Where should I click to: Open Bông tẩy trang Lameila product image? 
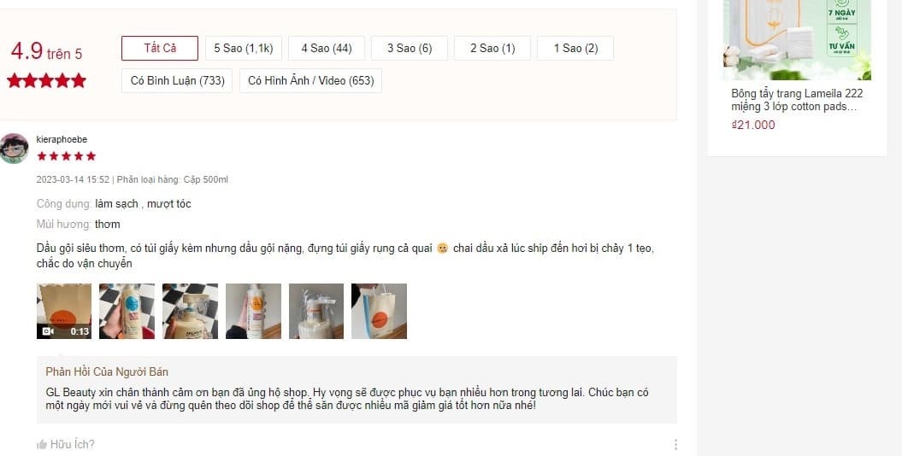pos(797,39)
